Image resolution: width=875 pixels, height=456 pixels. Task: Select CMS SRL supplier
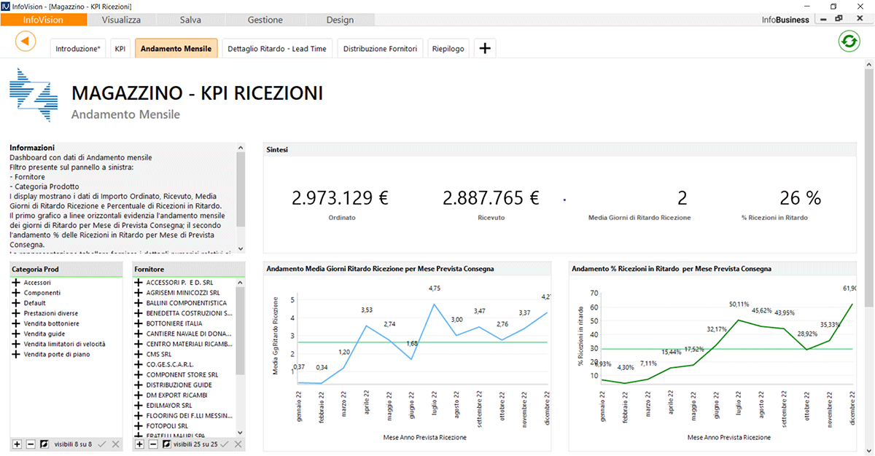(x=159, y=354)
